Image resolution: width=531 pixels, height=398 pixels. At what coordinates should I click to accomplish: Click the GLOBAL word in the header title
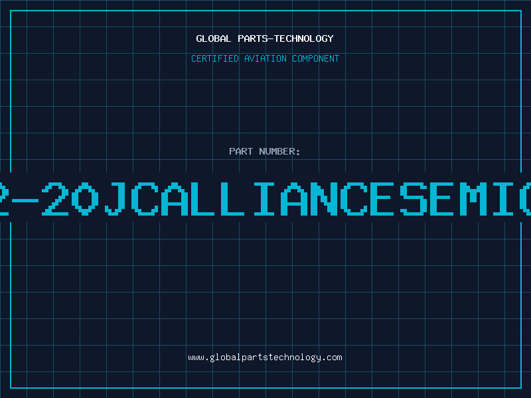pos(214,38)
